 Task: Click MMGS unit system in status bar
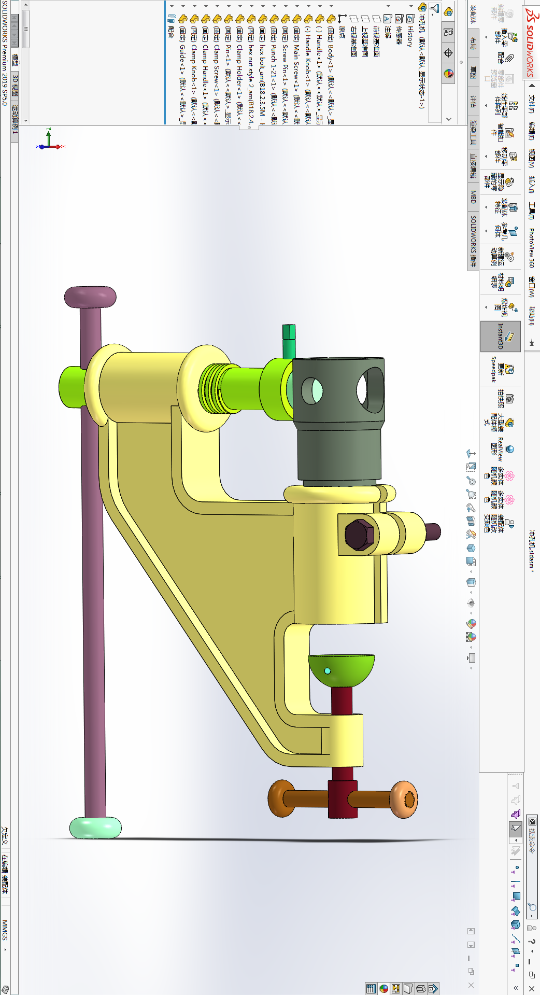click(5, 930)
